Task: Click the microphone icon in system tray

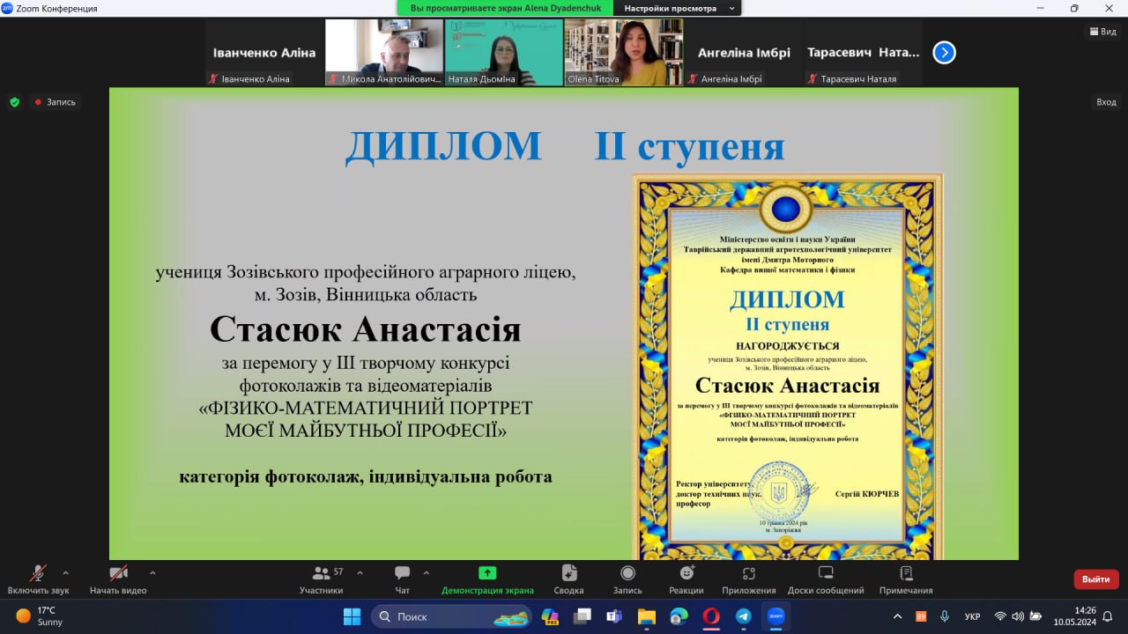Action: coord(945,616)
